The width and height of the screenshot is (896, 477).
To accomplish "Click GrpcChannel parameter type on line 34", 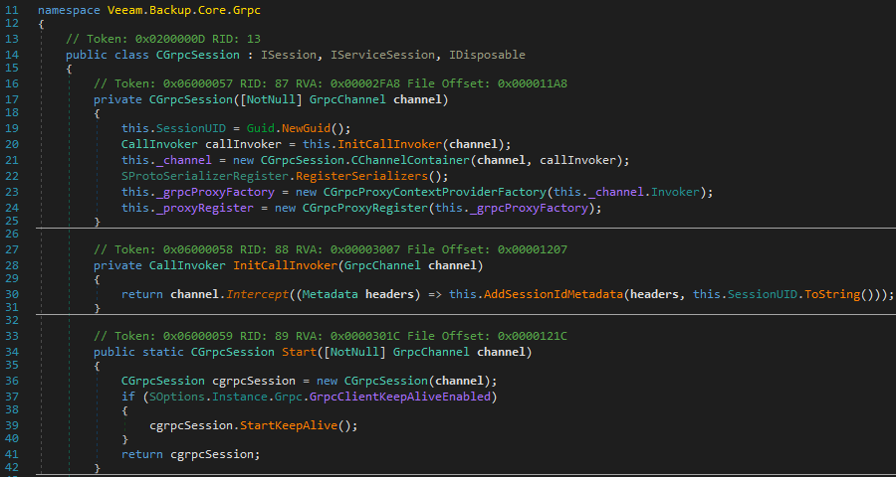I will [x=431, y=352].
